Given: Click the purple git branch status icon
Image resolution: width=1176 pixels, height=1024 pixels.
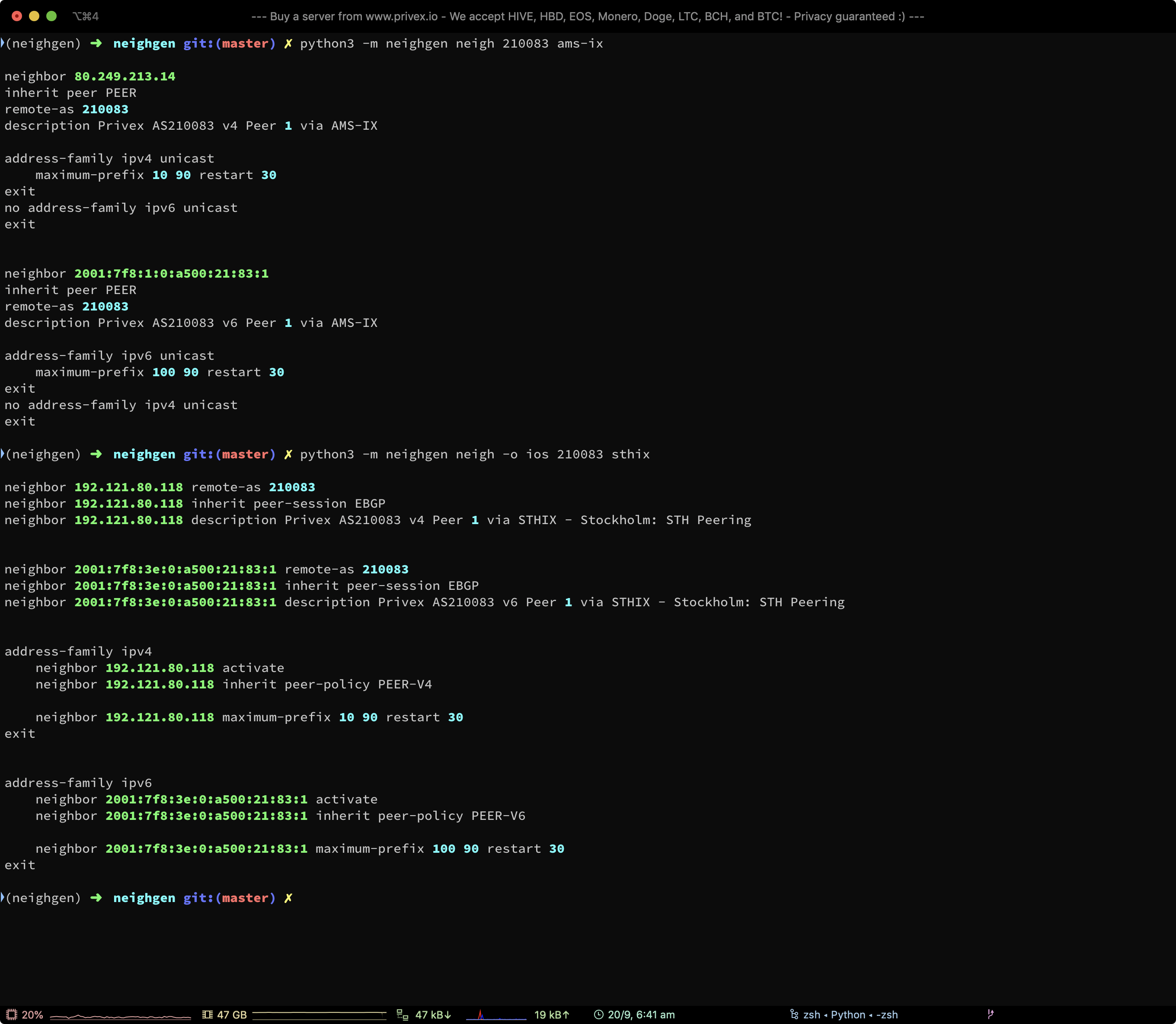Looking at the screenshot, I should [x=990, y=1014].
